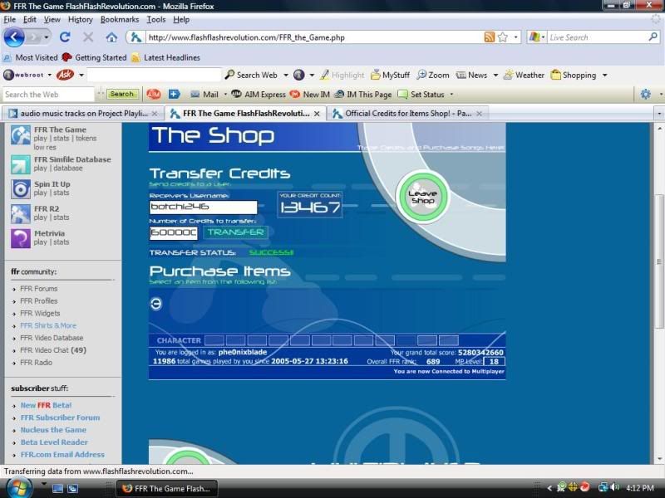The height and width of the screenshot is (498, 665).
Task: Open the FFR Simfile Database icon
Action: click(21, 164)
